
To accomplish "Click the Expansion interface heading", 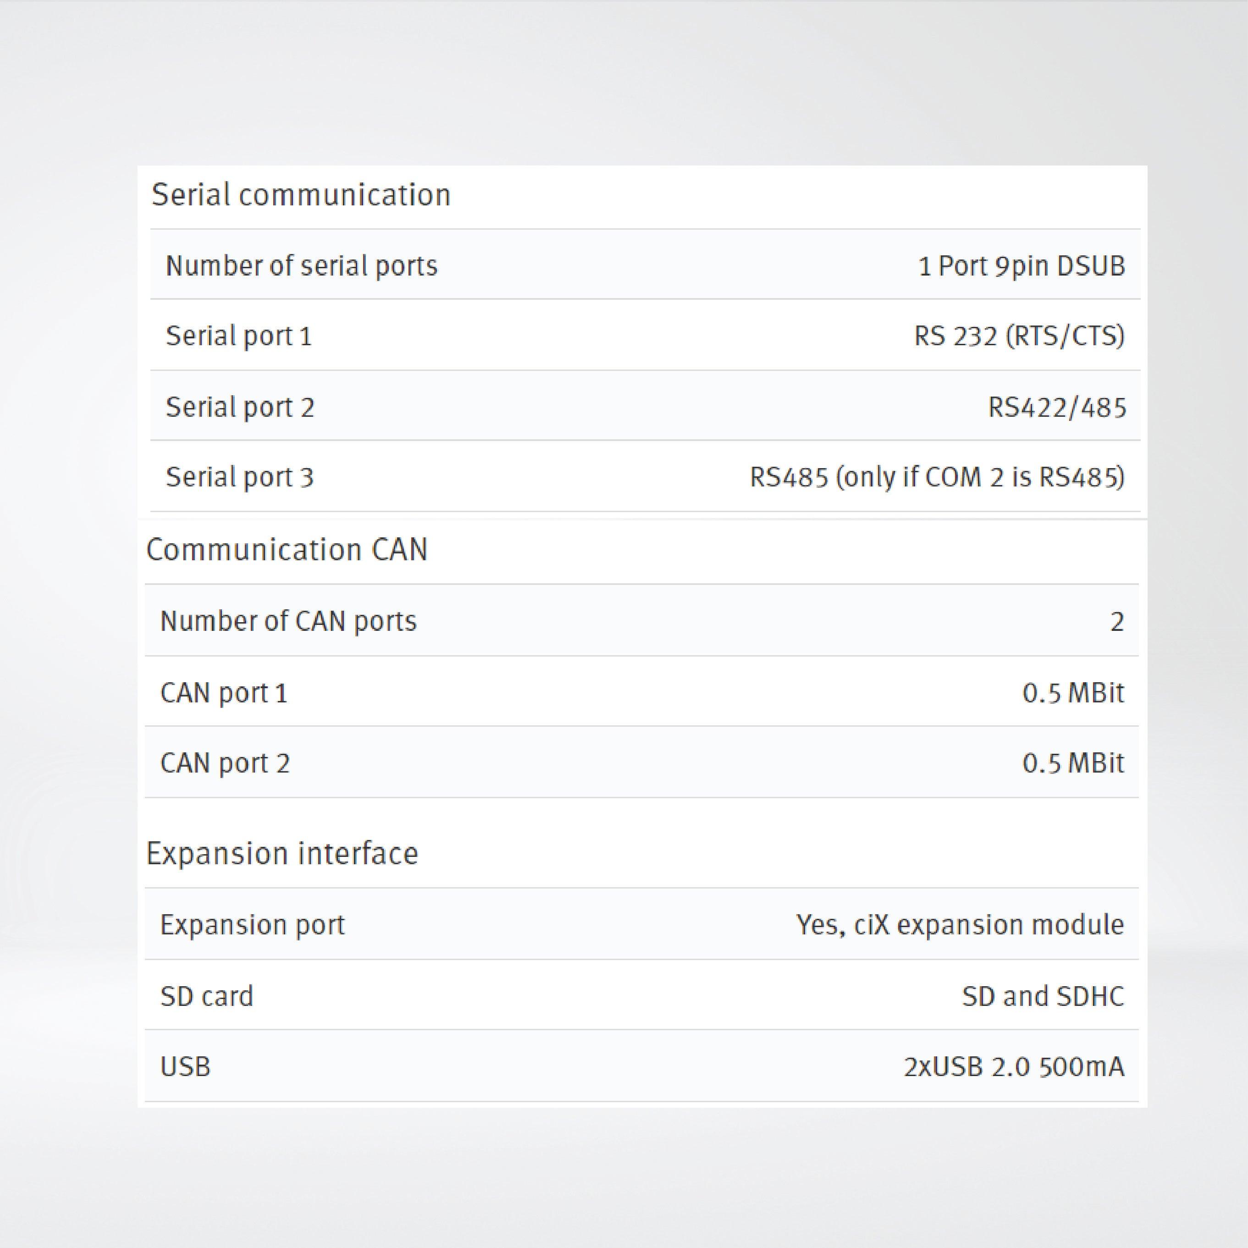I will point(282,853).
